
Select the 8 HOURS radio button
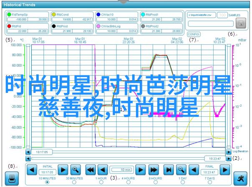[x=156, y=182]
